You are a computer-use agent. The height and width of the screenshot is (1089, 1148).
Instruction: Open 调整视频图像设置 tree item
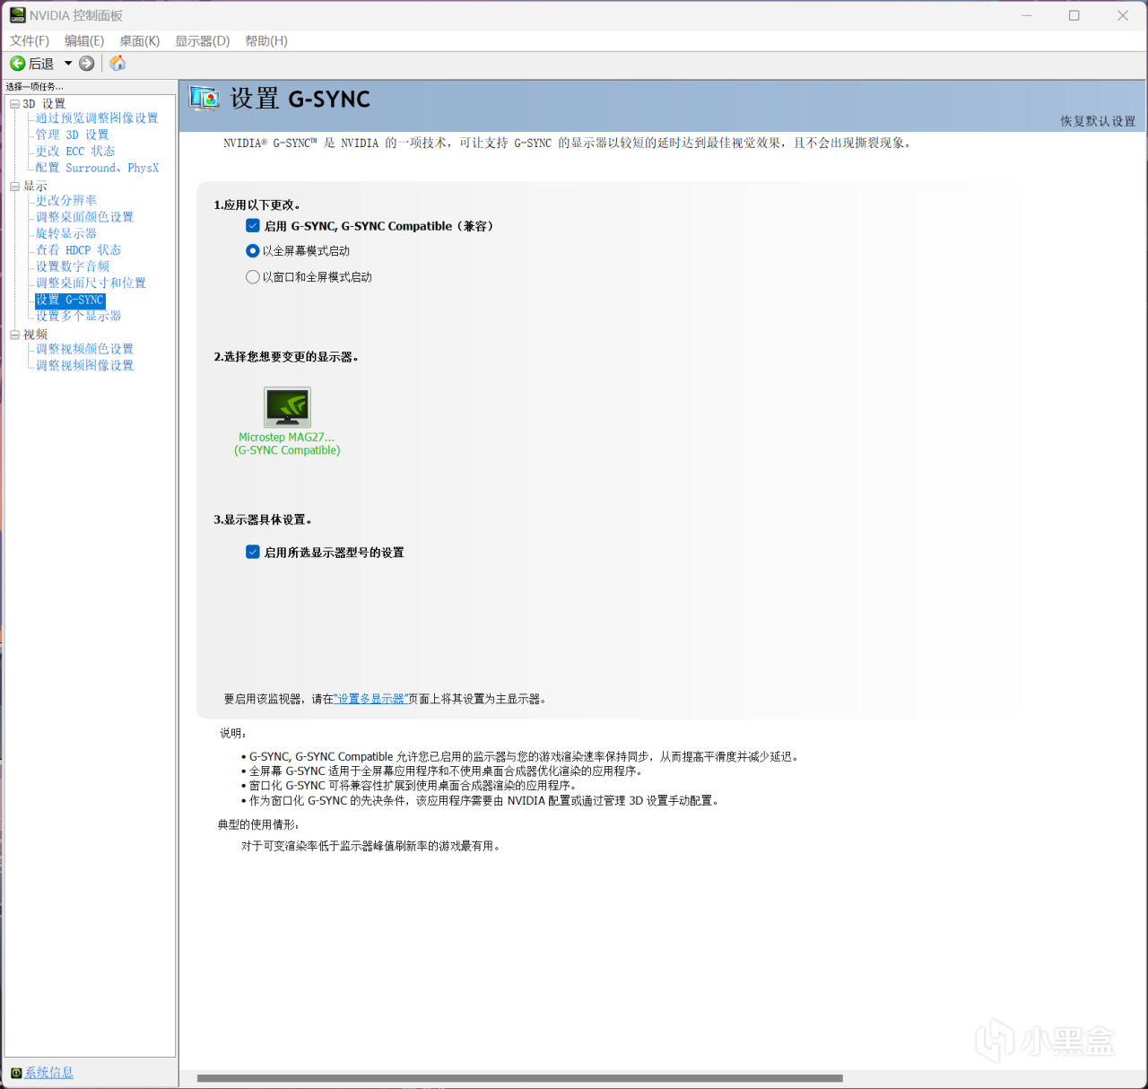84,365
